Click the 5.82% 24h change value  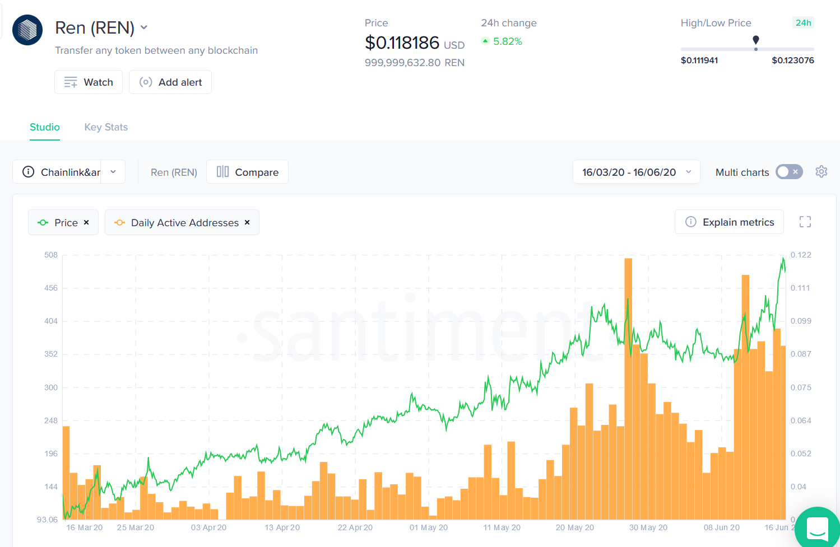click(508, 41)
